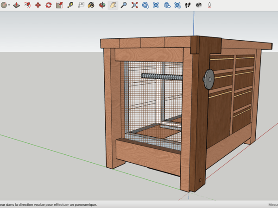Open the dropdown arrow beside Circle tool

tap(10, 6)
